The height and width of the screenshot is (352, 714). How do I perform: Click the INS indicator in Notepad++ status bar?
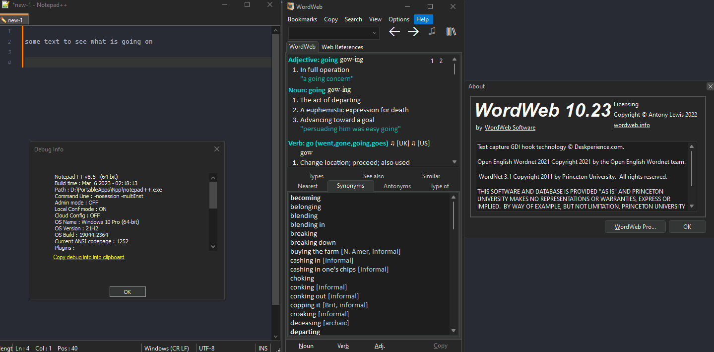pos(263,348)
